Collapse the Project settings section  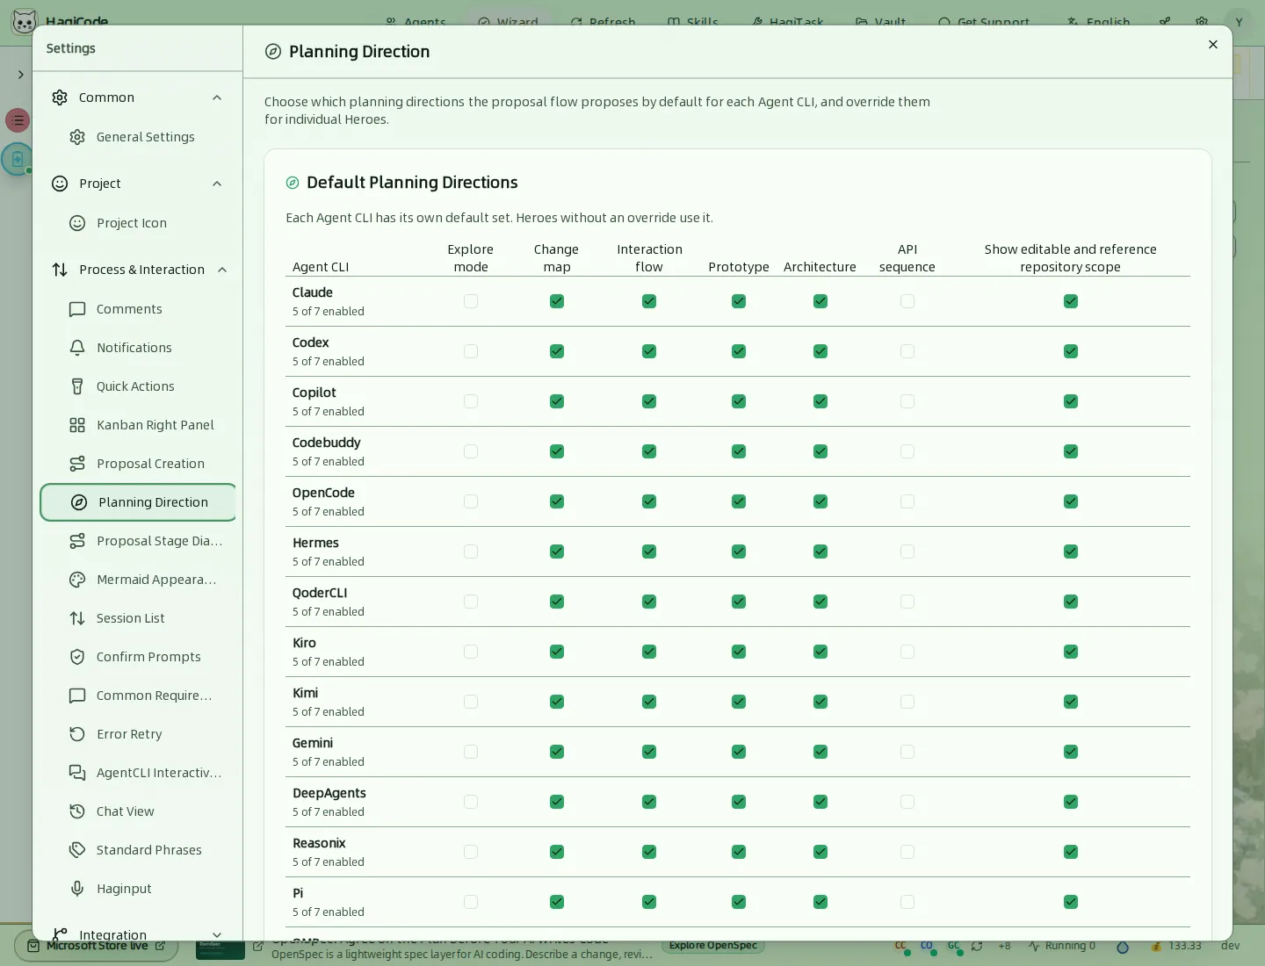coord(217,184)
